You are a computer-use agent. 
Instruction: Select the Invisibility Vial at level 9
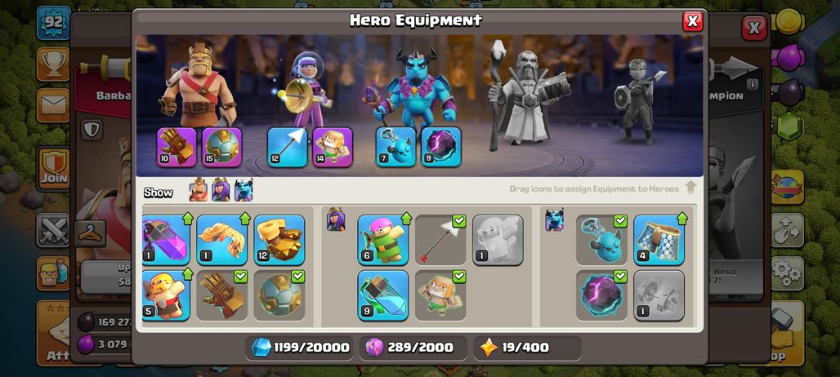point(383,295)
